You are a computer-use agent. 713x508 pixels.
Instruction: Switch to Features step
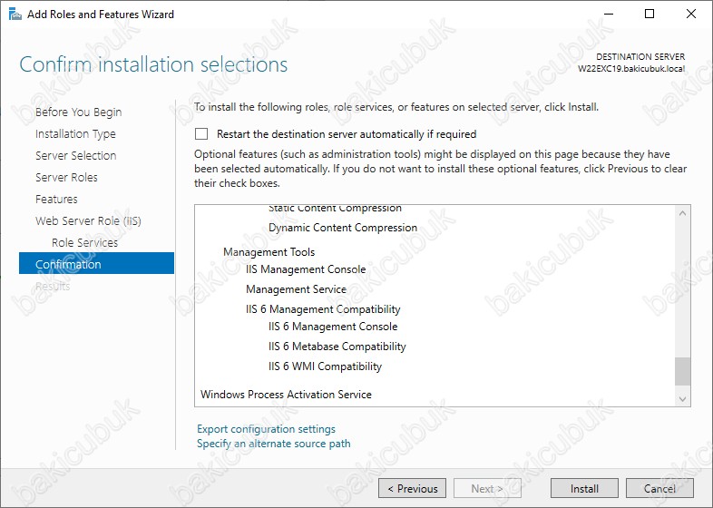pyautogui.click(x=56, y=200)
